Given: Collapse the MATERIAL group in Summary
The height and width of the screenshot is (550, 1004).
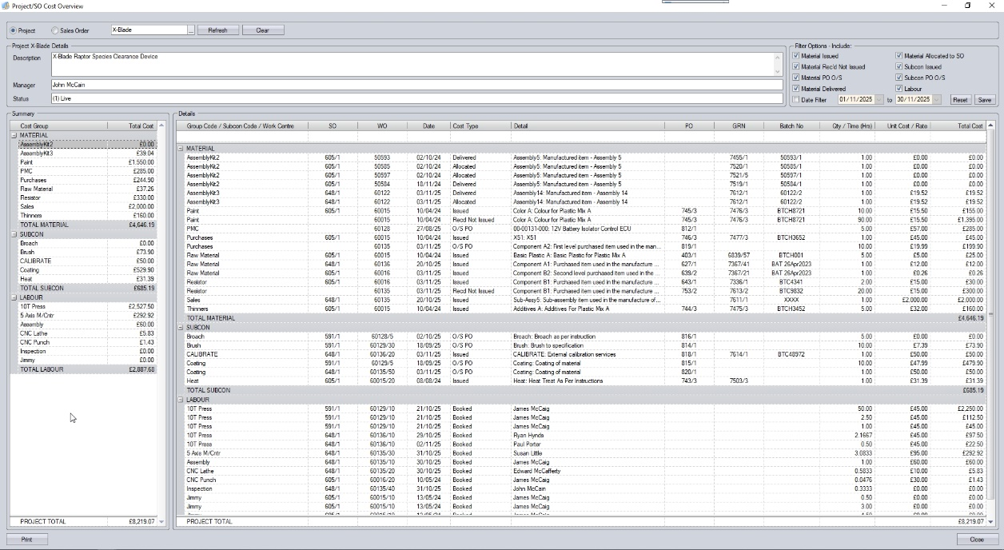Looking at the screenshot, I should (14, 136).
